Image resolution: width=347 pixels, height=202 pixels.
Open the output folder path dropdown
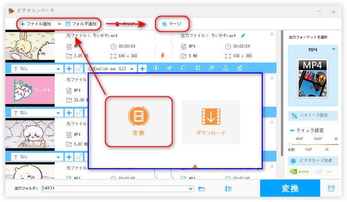click(x=191, y=189)
